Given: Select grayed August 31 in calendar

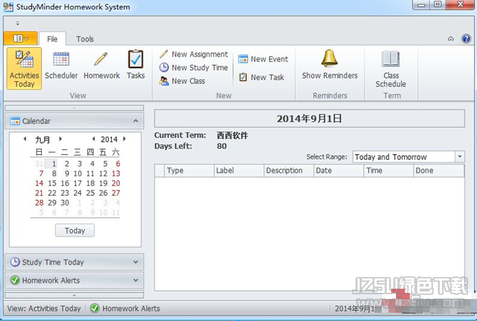Looking at the screenshot, I should pyautogui.click(x=39, y=164).
